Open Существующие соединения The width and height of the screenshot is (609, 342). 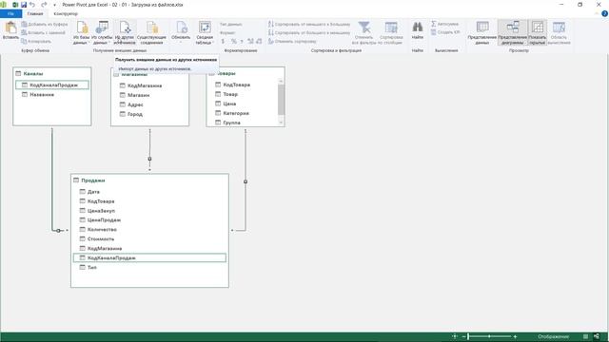tap(151, 32)
